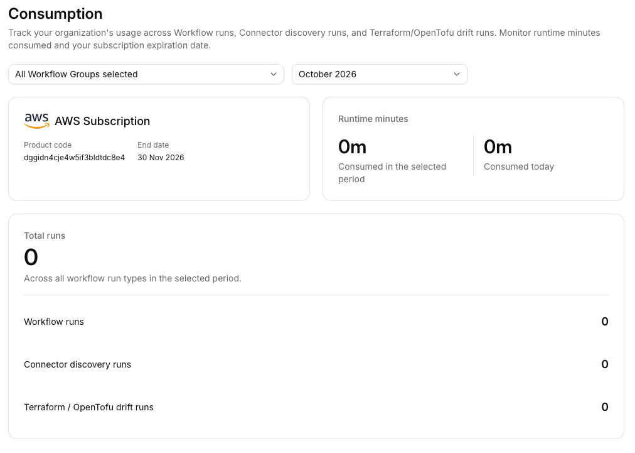This screenshot has height=453, width=635.
Task: Click the Terraform / OpenTofu drift runs count
Action: coord(605,407)
